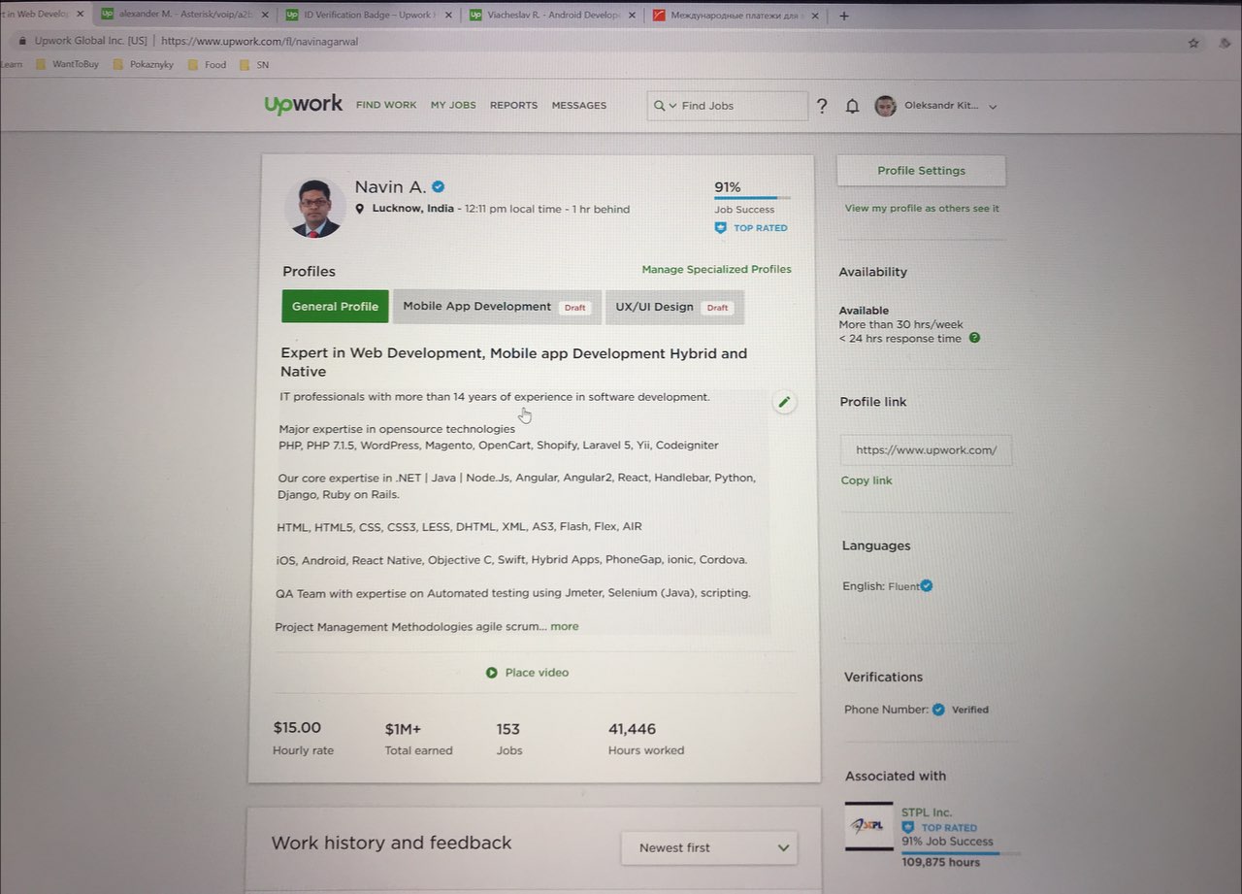1242x894 pixels.
Task: Open the response time help icon
Action: pyautogui.click(x=974, y=338)
